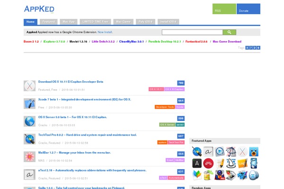284x189 pixels.
Task: Click the yellow can with green umbrella icon
Action: pos(208,175)
